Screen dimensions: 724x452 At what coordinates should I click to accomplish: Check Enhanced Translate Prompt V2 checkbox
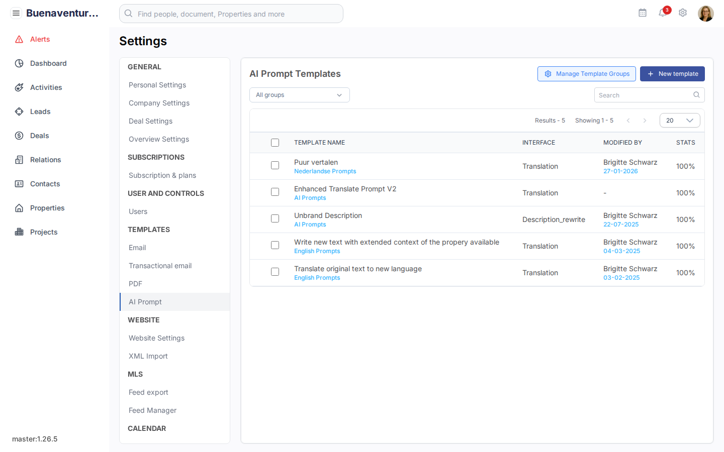(275, 192)
